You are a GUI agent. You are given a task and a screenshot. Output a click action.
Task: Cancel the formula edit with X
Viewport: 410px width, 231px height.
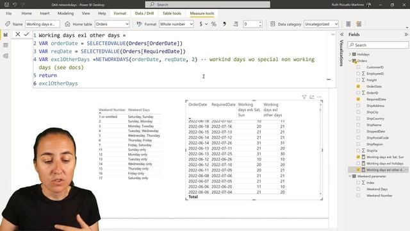pos(17,34)
